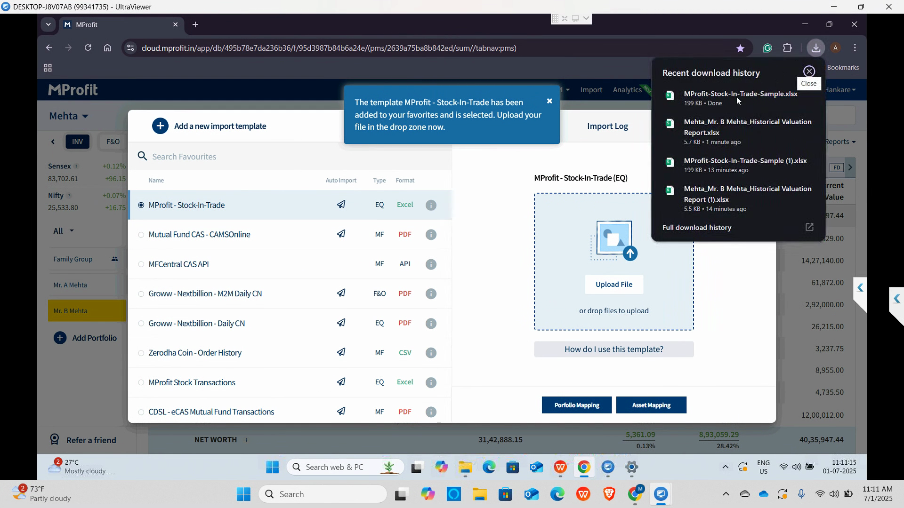
Task: Select Zerodha Coin - Order History radio button
Action: pyautogui.click(x=141, y=353)
